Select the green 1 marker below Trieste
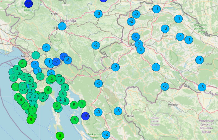 tap(35, 55)
